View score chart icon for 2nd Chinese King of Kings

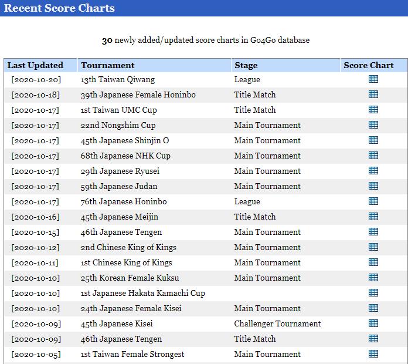[373, 247]
